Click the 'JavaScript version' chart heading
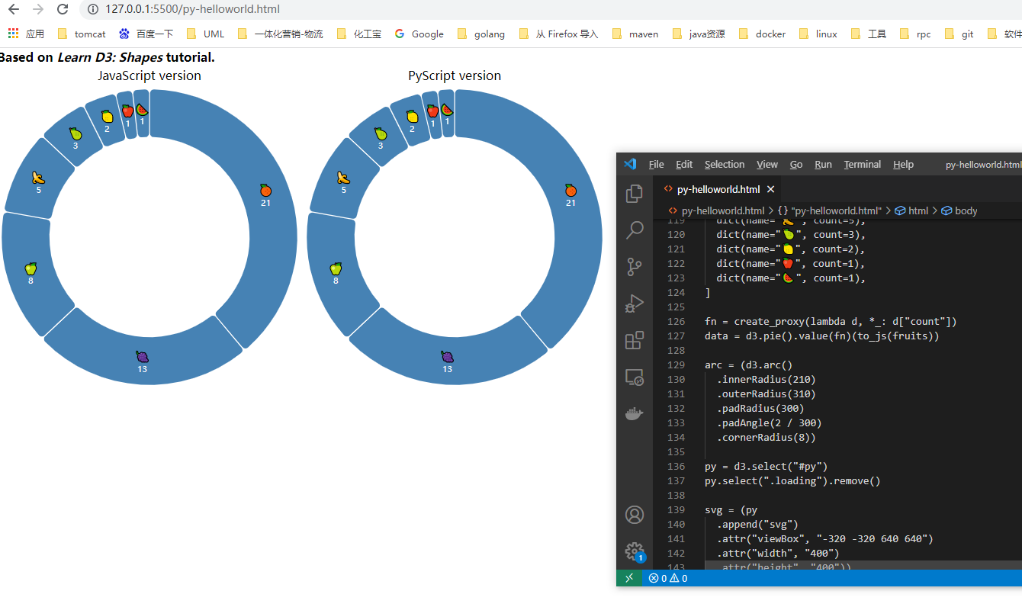This screenshot has height=607, width=1022. click(149, 75)
